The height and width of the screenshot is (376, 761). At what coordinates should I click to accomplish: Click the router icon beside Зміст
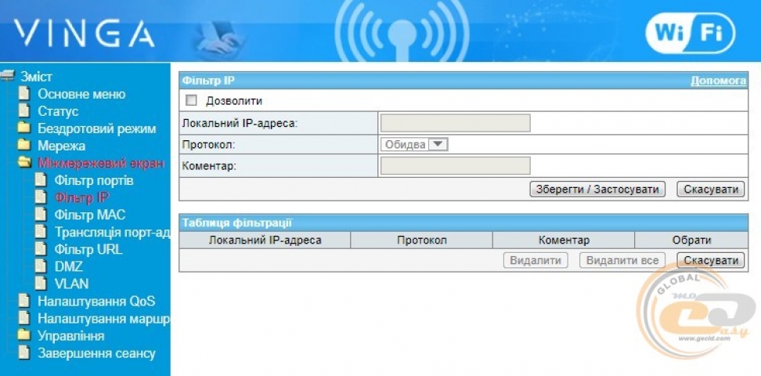[8, 75]
